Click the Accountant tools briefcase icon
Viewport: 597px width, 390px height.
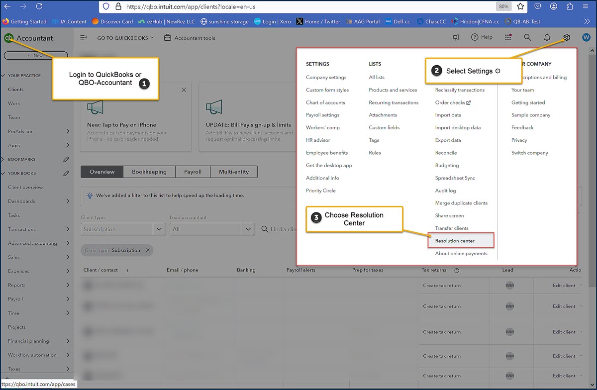(x=168, y=38)
